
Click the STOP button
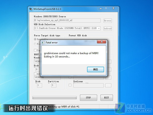click(x=88, y=98)
